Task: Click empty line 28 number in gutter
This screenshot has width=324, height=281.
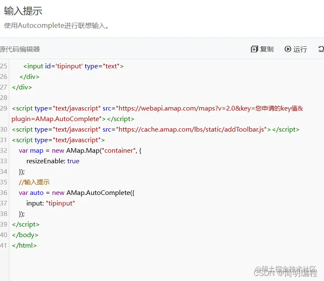Action: [3, 98]
